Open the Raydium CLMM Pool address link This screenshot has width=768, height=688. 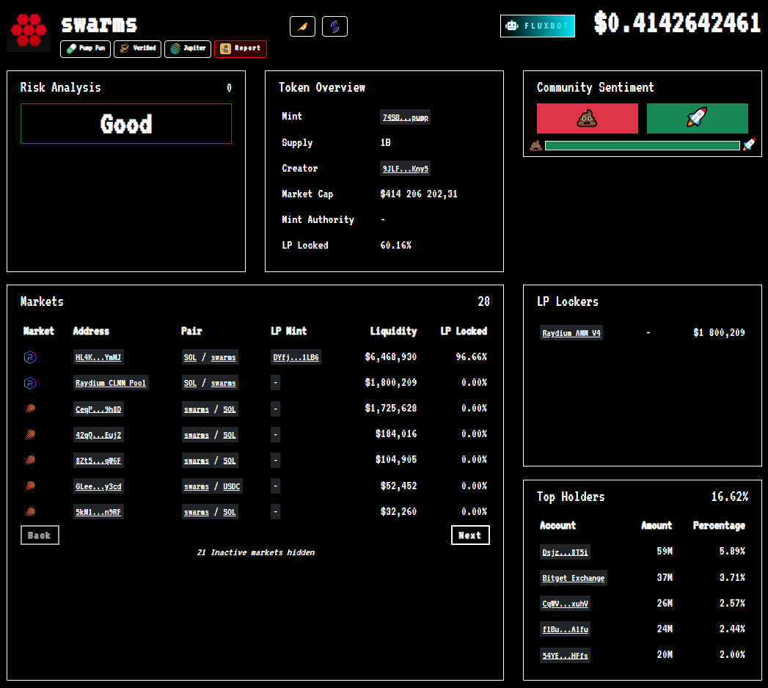pos(111,383)
